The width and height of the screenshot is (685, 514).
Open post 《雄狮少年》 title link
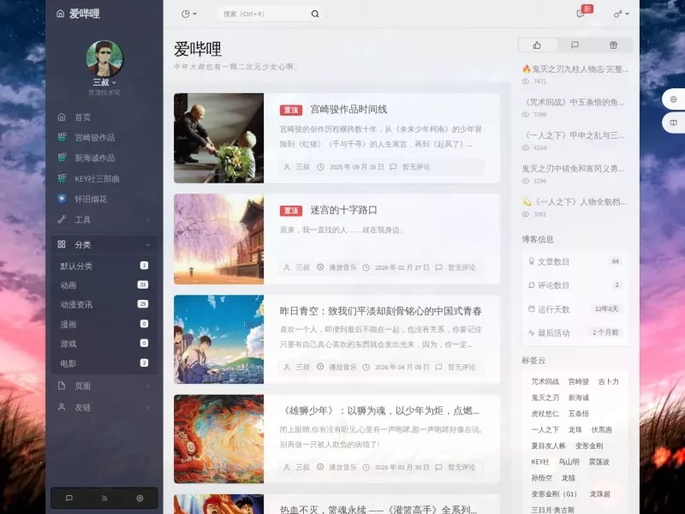[379, 411]
